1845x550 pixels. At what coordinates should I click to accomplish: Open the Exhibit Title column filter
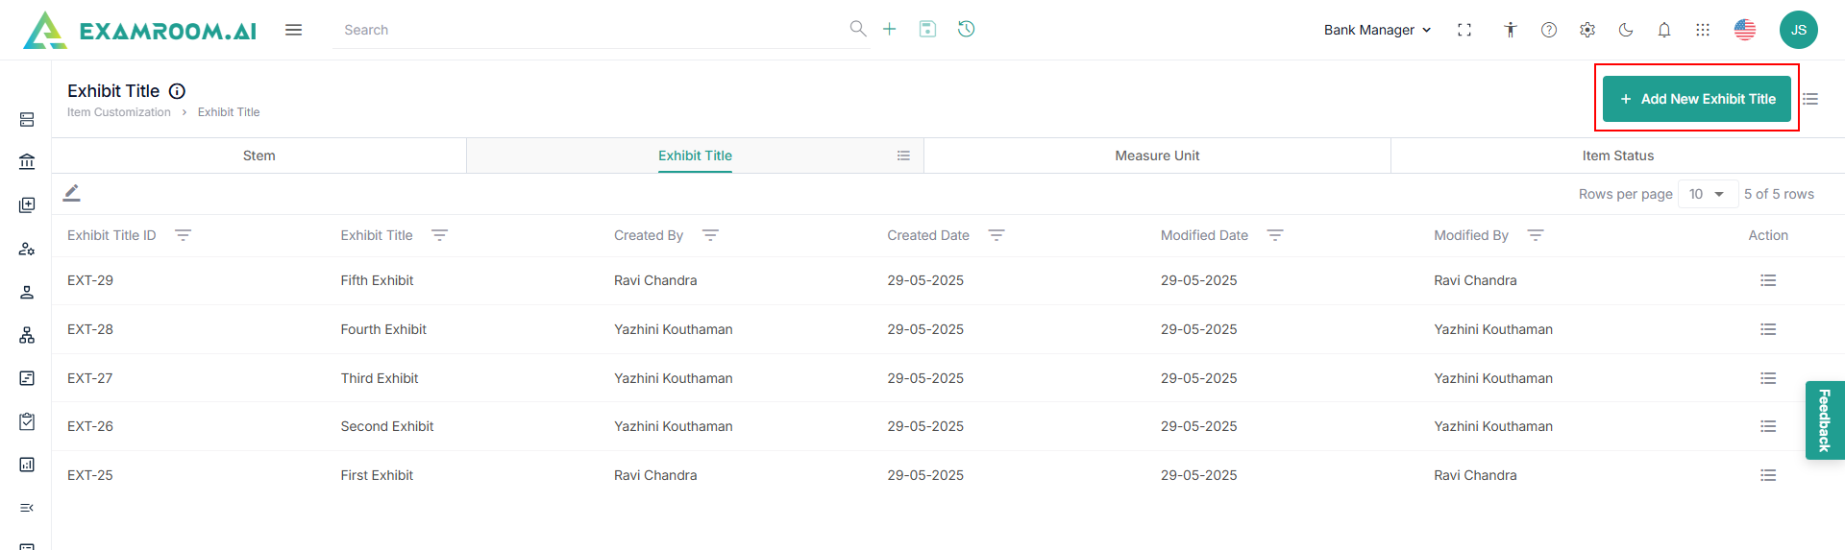(x=440, y=235)
